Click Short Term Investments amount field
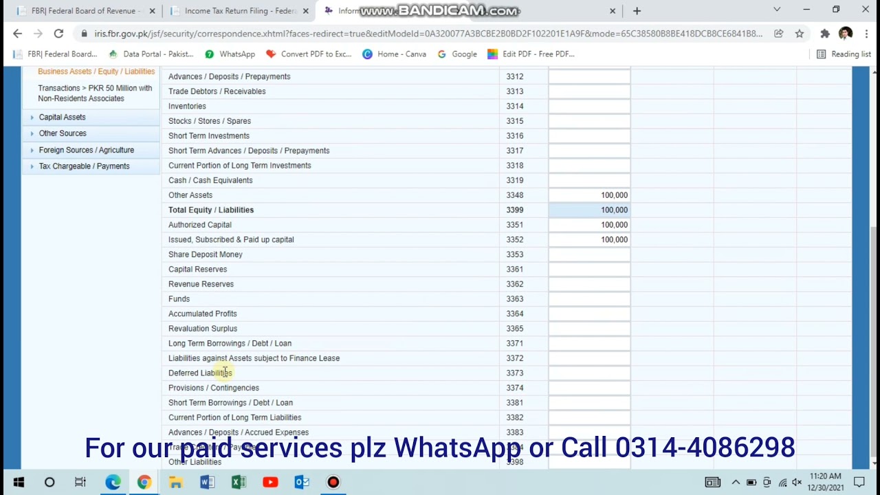880x495 pixels. pos(589,136)
